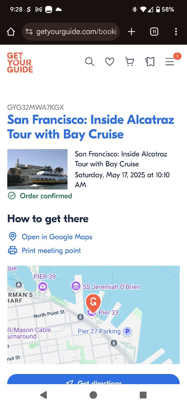Open the search magnifier icon

click(90, 62)
